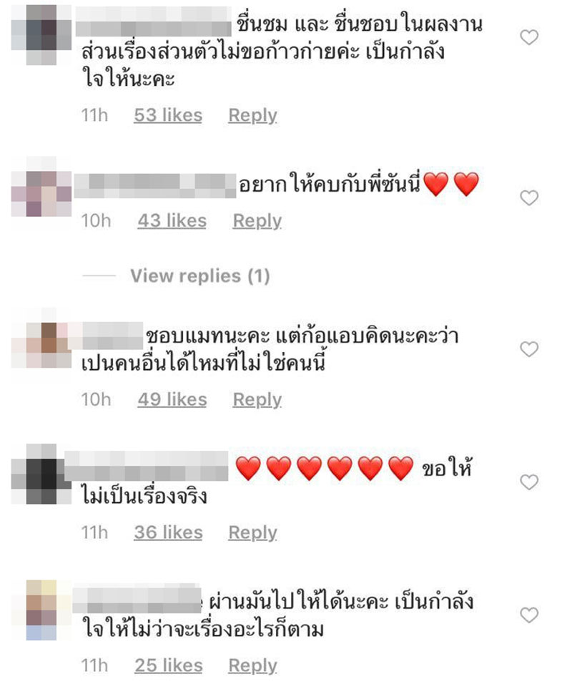Image resolution: width=572 pixels, height=697 pixels.
Task: Reply to the 36 likes comment
Action: [x=252, y=533]
